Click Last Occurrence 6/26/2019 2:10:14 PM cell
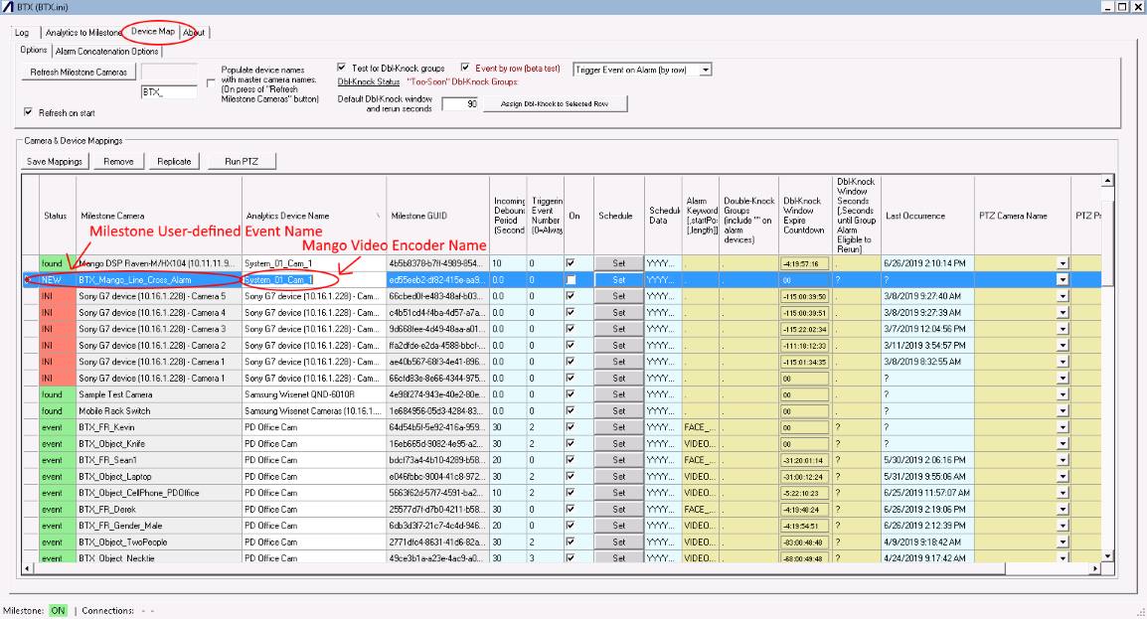The image size is (1147, 619). pyautogui.click(x=927, y=263)
